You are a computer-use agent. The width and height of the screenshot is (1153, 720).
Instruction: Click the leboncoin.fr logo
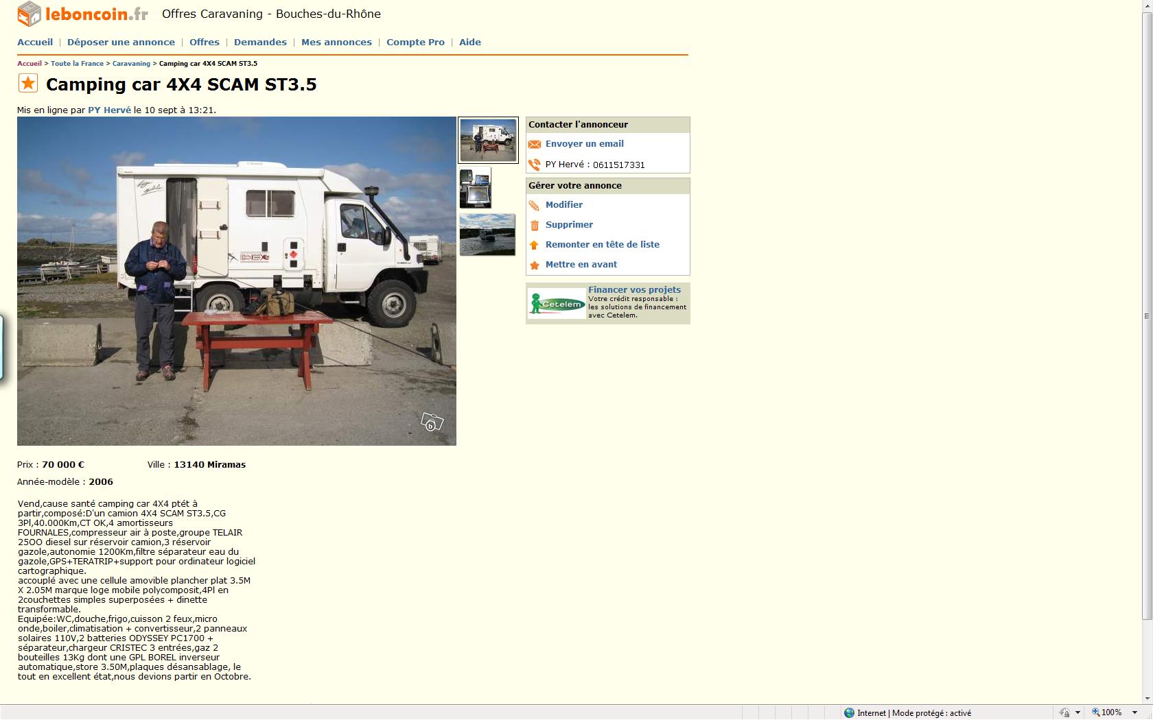(x=82, y=14)
